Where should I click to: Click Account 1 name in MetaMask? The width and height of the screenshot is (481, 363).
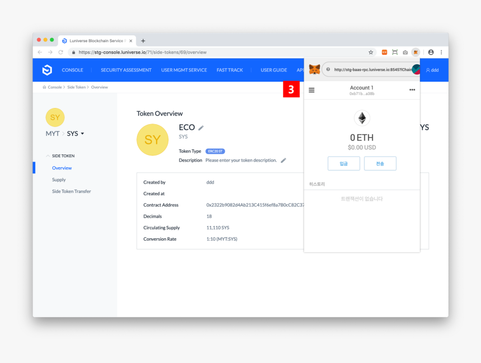(x=362, y=88)
